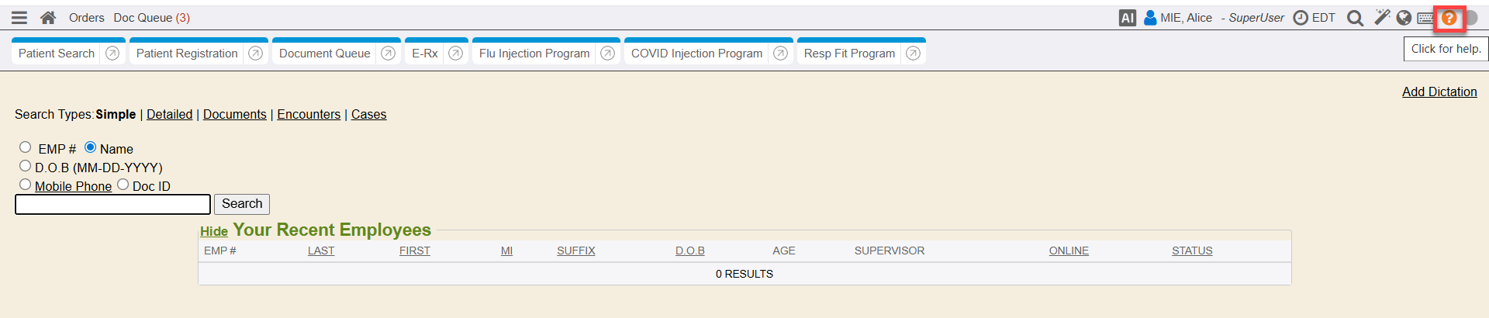Open the keyboard shortcuts icon

1425,18
